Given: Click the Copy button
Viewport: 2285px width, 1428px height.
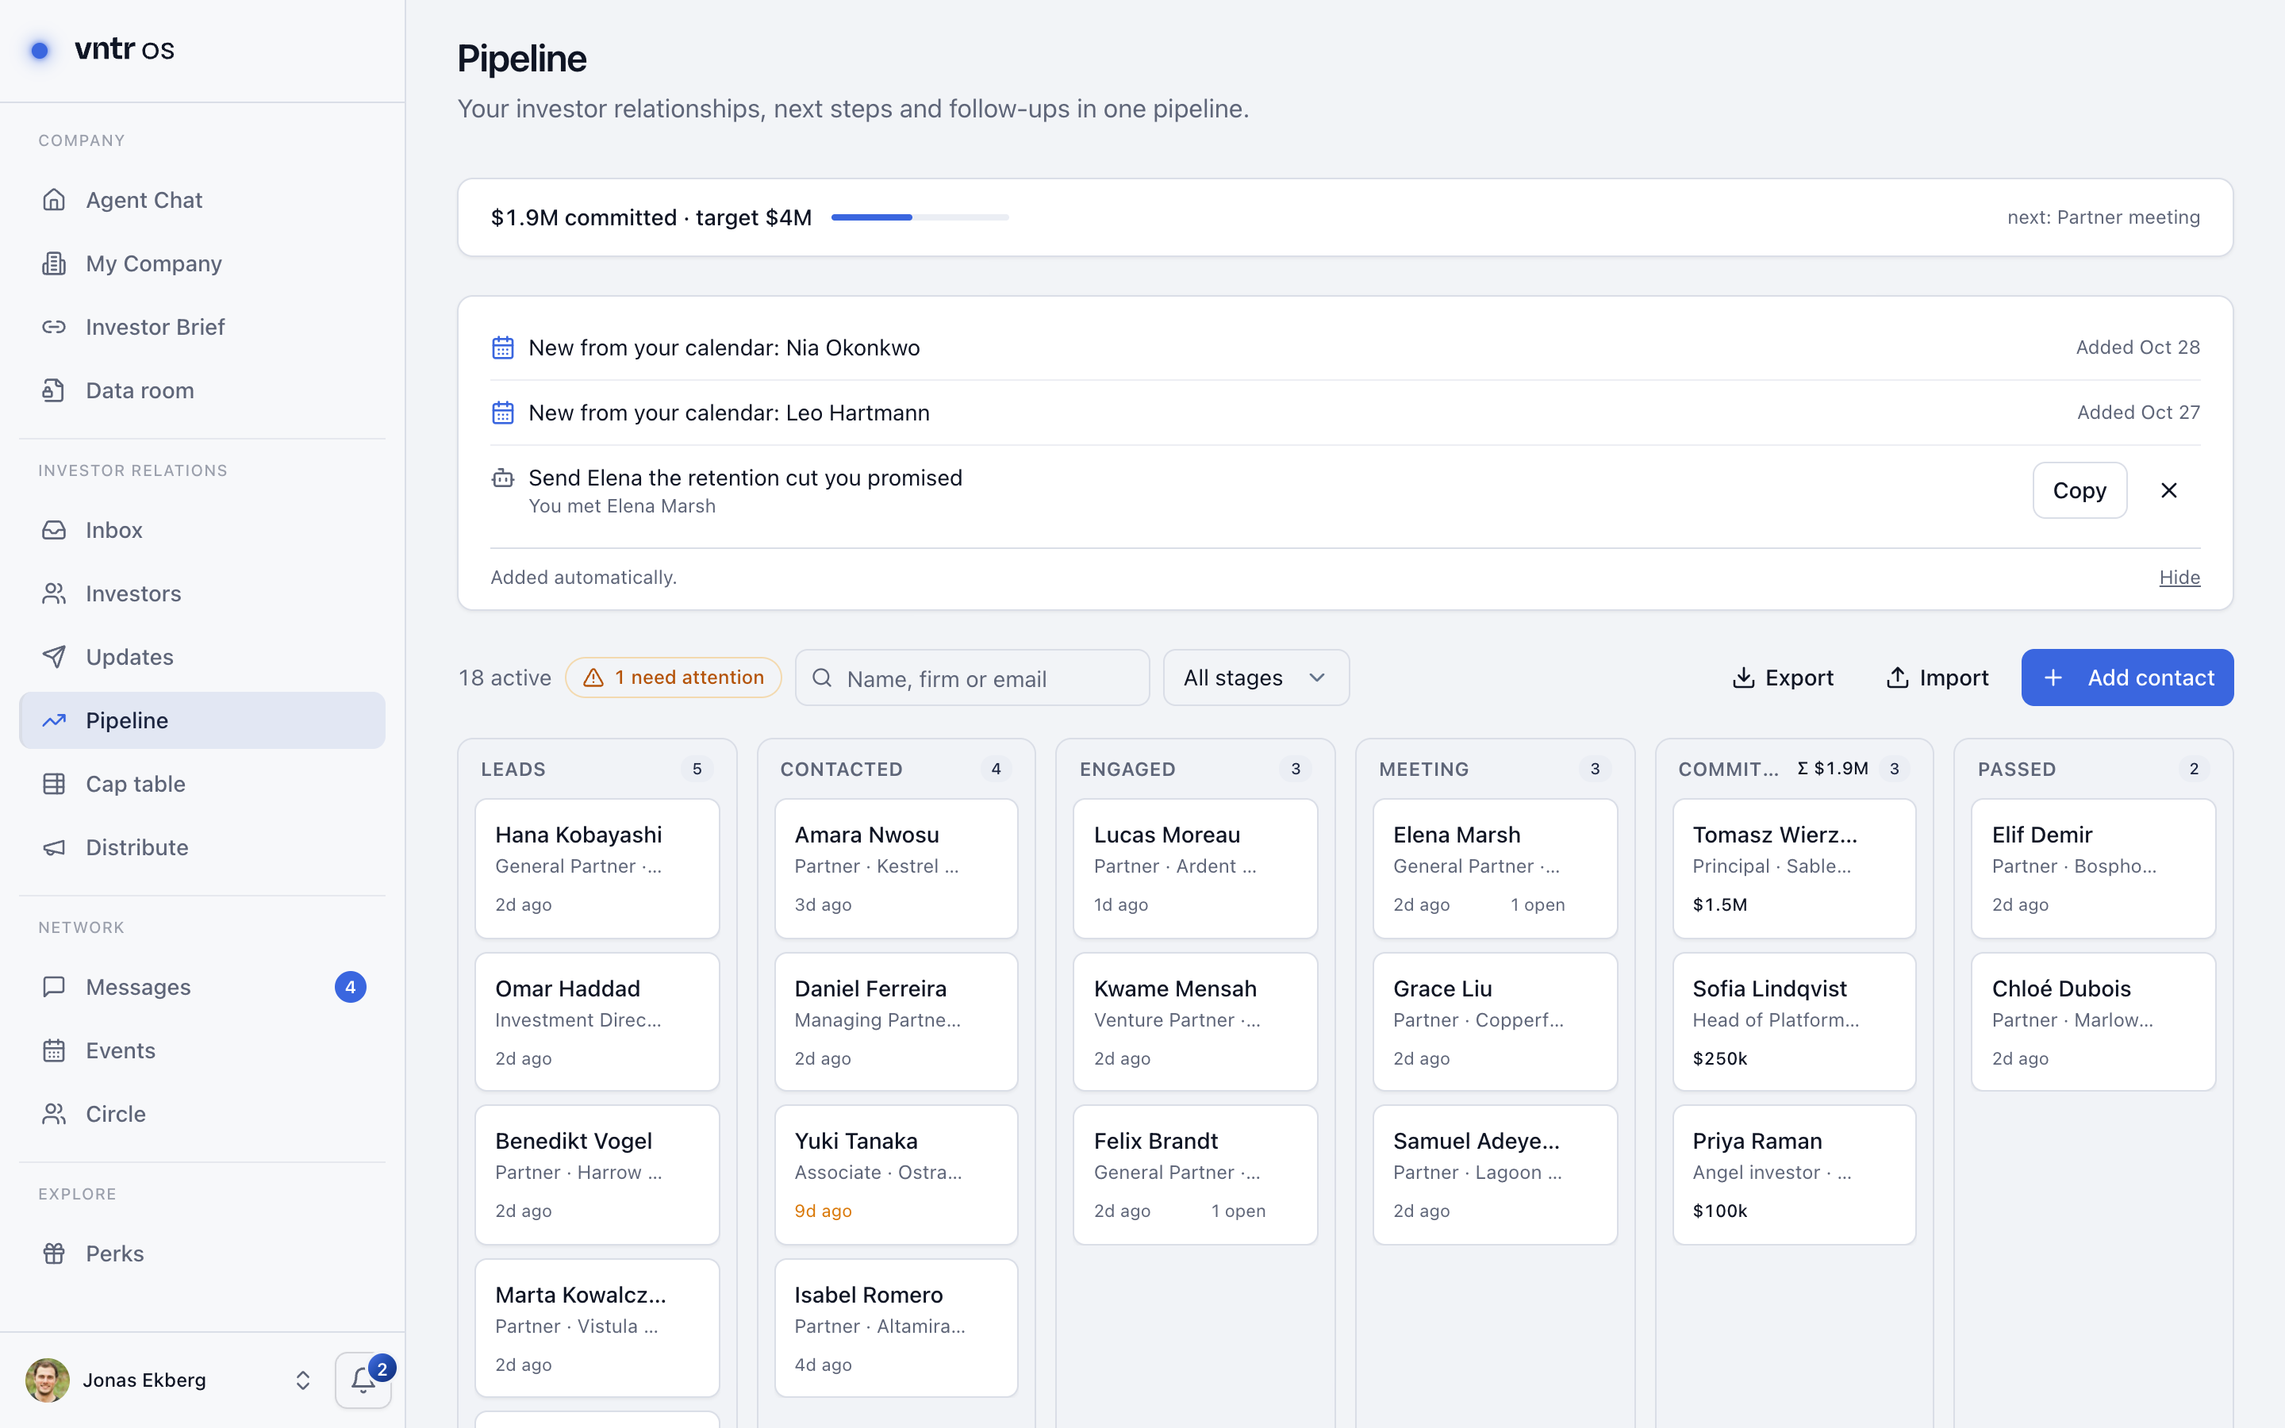Looking at the screenshot, I should (2080, 490).
